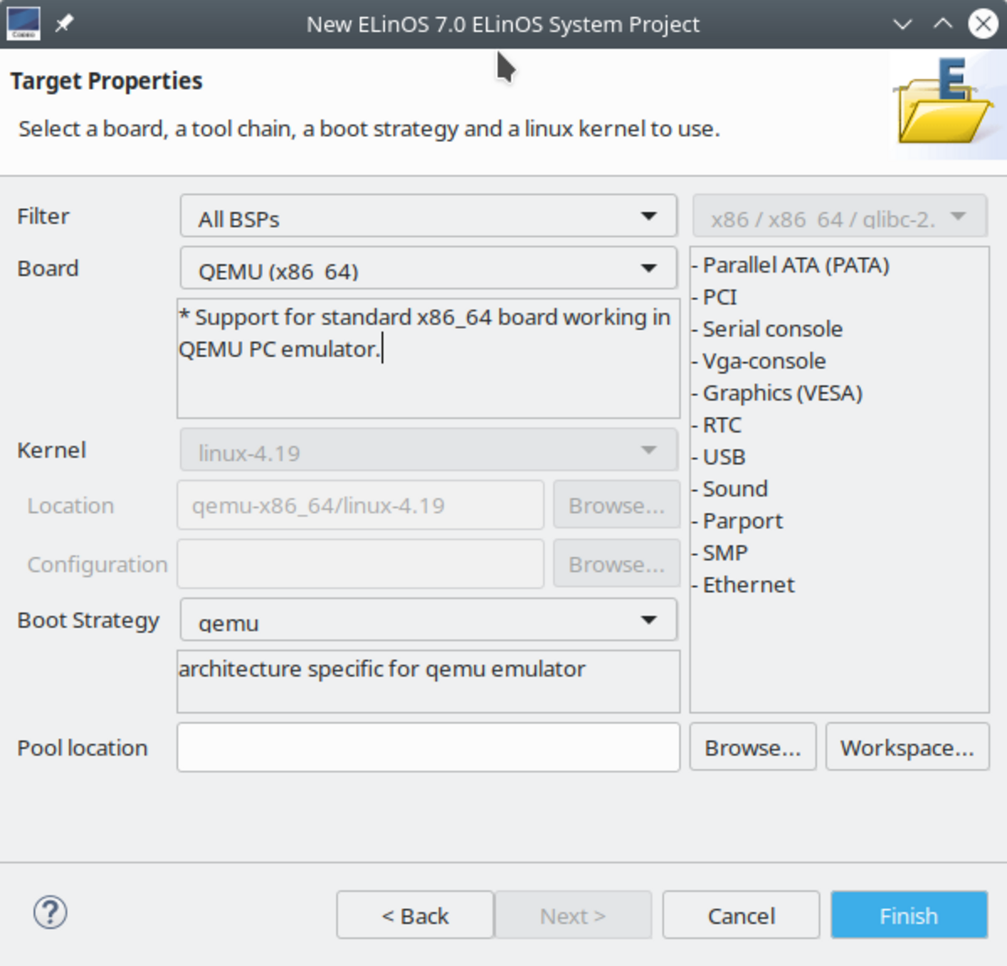
Task: Click the Workspace... button
Action: (x=907, y=747)
